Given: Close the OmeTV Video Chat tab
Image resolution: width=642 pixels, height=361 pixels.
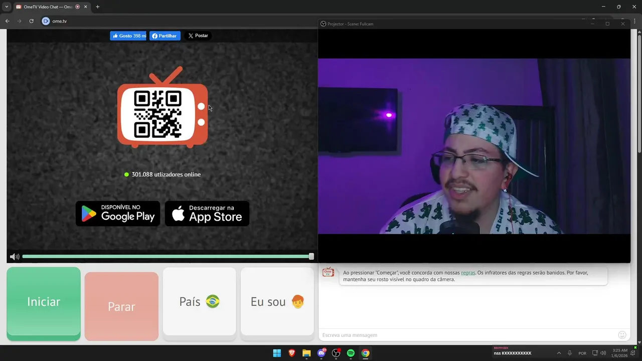Looking at the screenshot, I should pyautogui.click(x=85, y=7).
